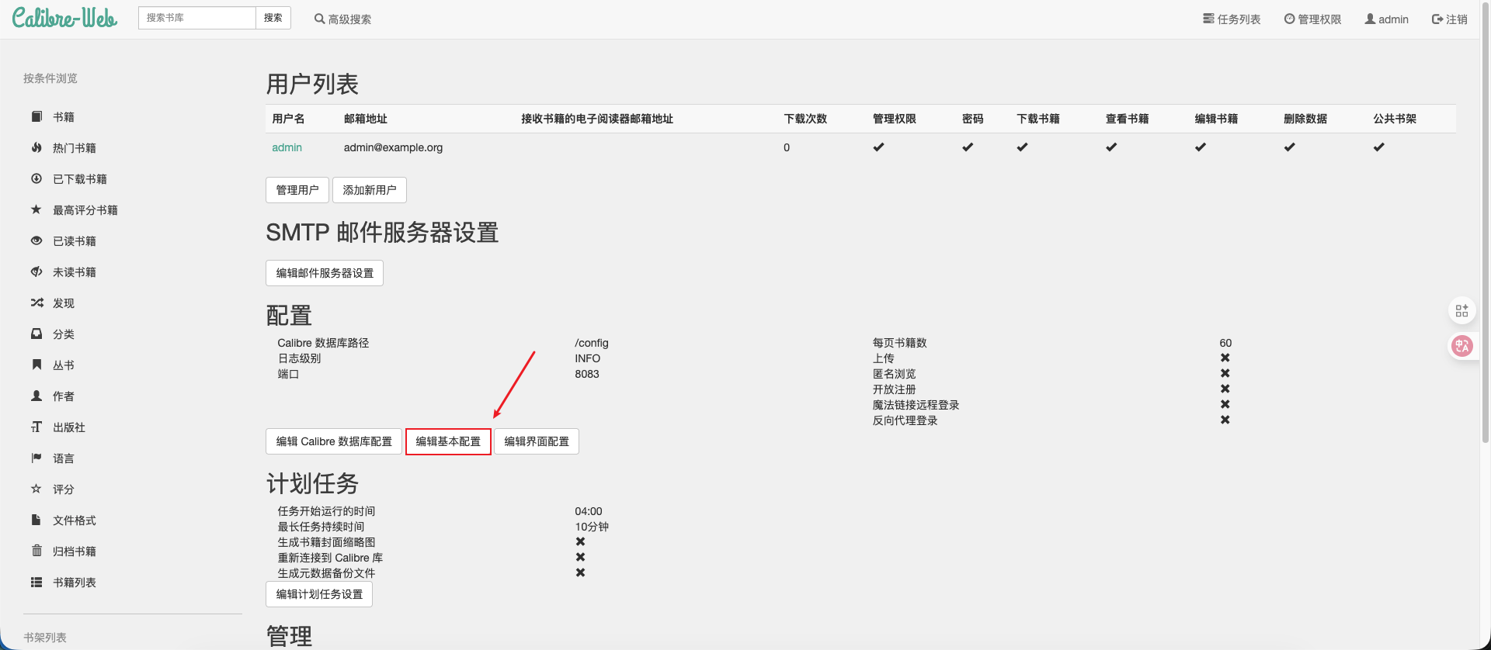Click the top rated star icon
1491x650 pixels.
(x=36, y=209)
